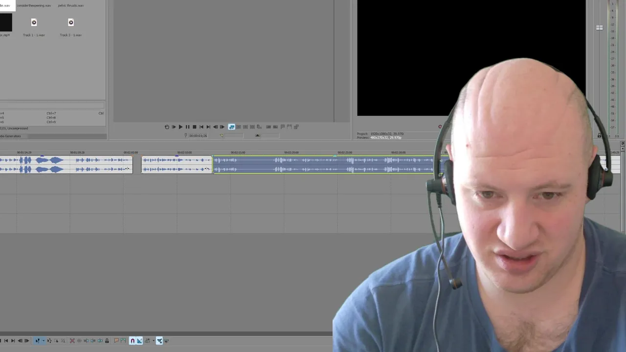The height and width of the screenshot is (352, 626).
Task: Step to next frame in the trimmer
Action: tap(222, 127)
